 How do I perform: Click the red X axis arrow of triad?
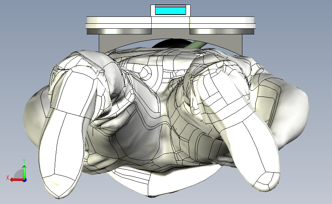point(16,180)
